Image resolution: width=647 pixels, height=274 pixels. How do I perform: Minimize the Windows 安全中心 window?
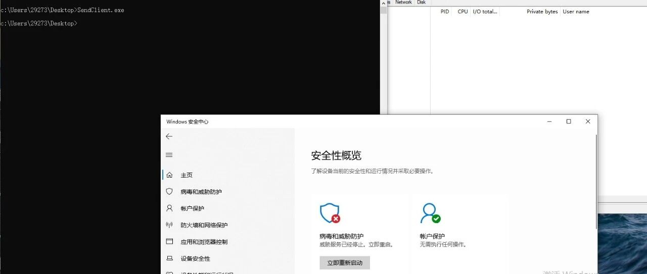pos(549,122)
